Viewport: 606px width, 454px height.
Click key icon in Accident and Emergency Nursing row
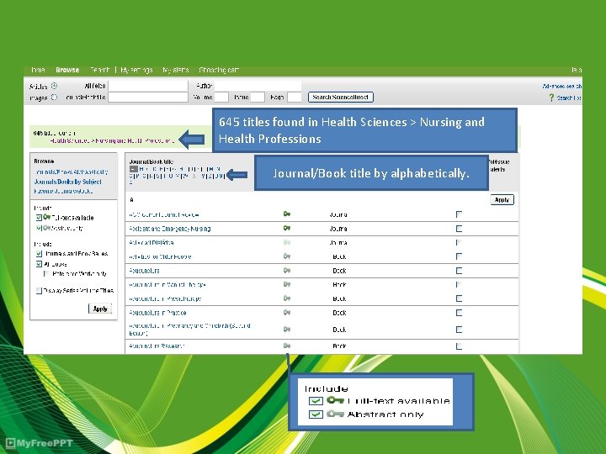point(287,228)
